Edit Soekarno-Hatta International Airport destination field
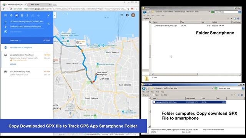 [x=27, y=26]
